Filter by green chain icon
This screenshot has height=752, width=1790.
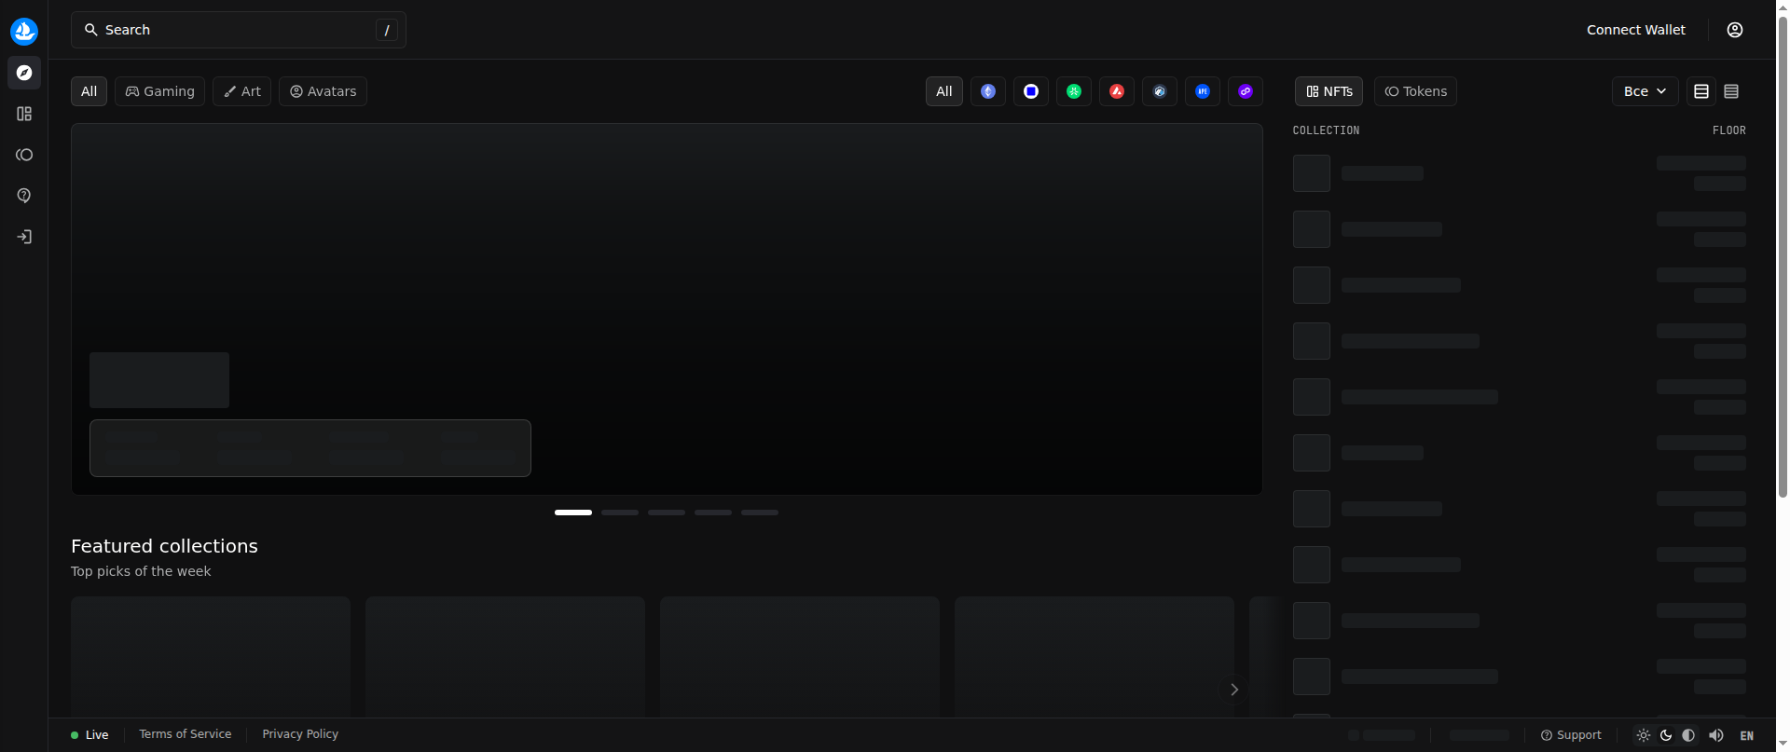[x=1074, y=91]
